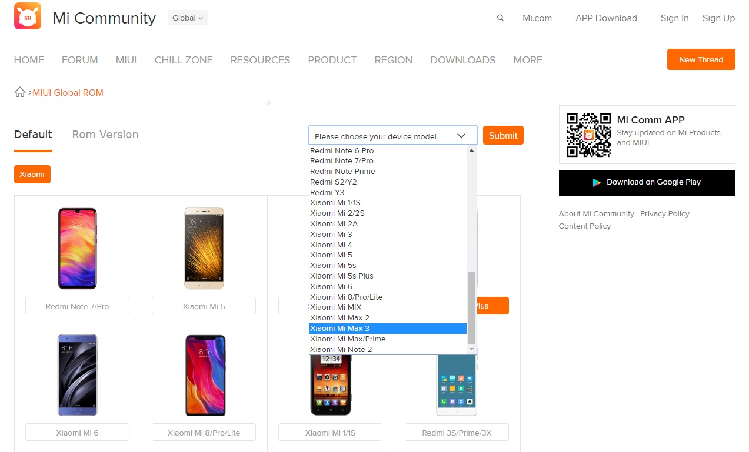Screen dimensions: 749x452
Task: Click the Redmi 3S/Prime/3X phone image
Action: (x=457, y=385)
